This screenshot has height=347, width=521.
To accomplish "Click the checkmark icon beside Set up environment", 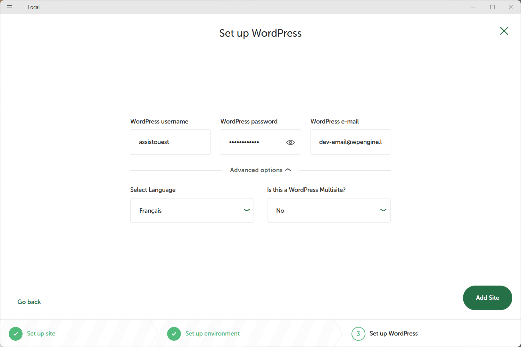I will point(174,334).
